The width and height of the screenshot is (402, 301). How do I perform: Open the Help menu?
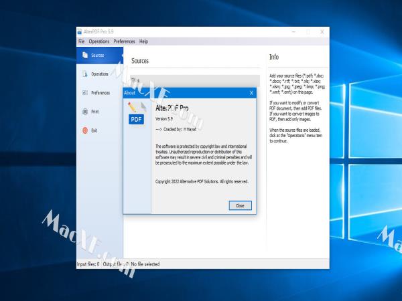point(143,41)
